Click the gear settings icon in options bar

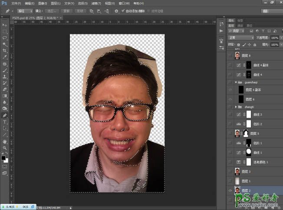pyautogui.click(x=116, y=11)
